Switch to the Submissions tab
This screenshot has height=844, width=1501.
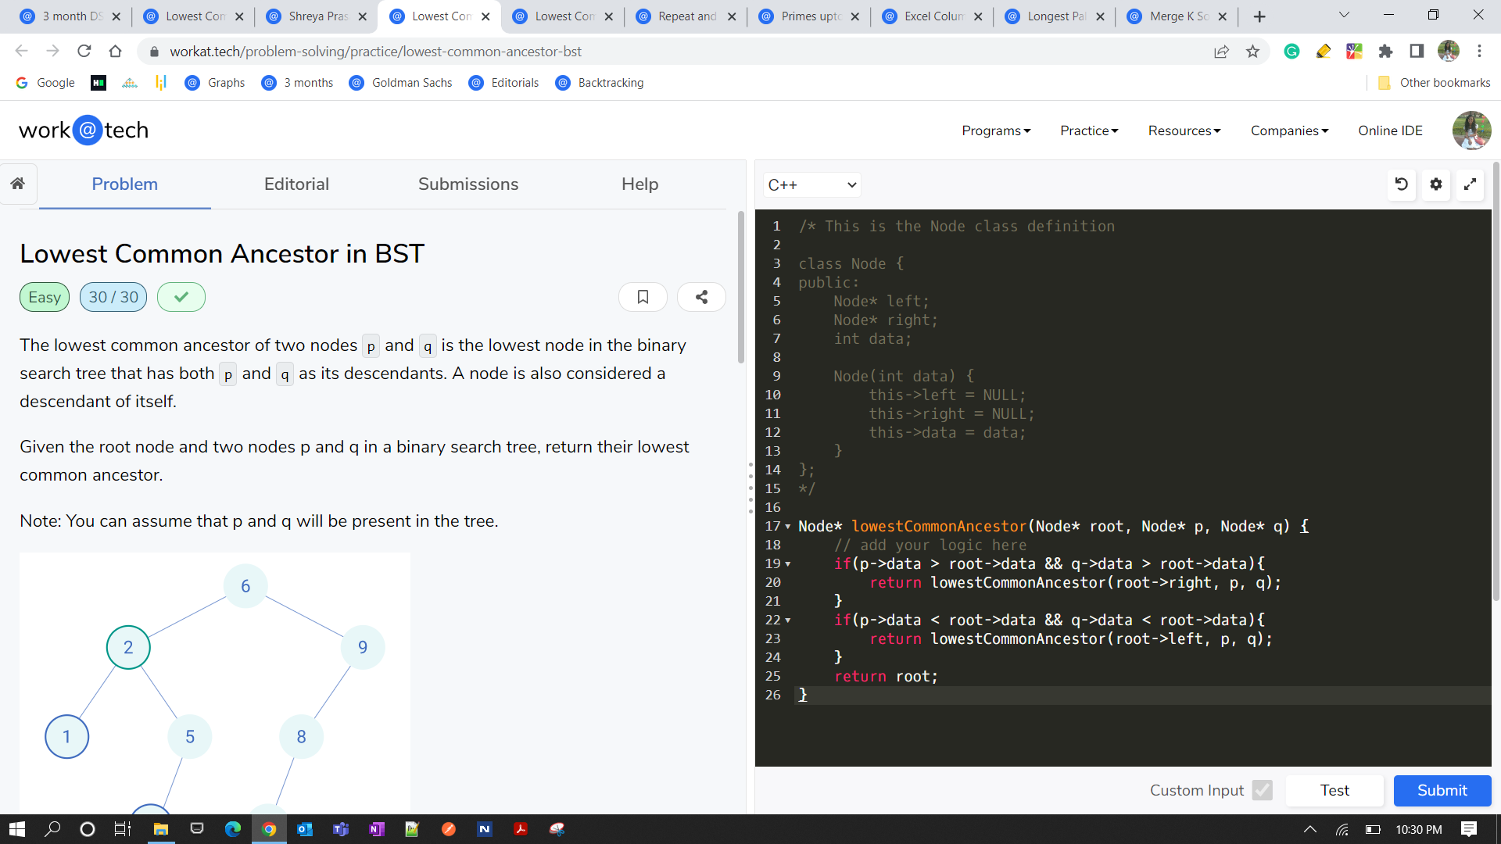pos(468,184)
